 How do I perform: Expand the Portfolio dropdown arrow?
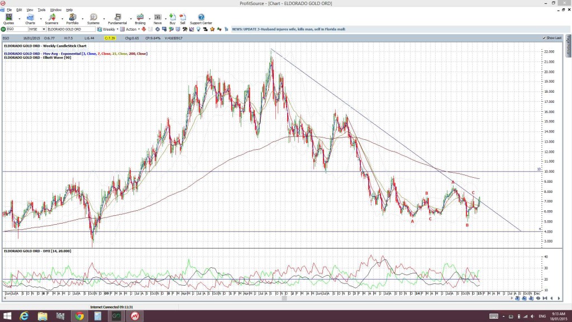point(83,19)
